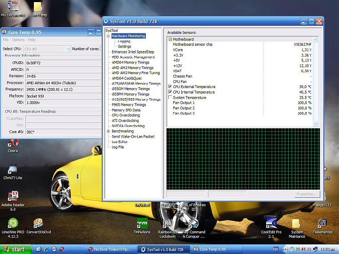Viewport: 339px width, 254px height.
Task: Launch ChrisTV Lite desktop shortcut
Action: coord(13,172)
